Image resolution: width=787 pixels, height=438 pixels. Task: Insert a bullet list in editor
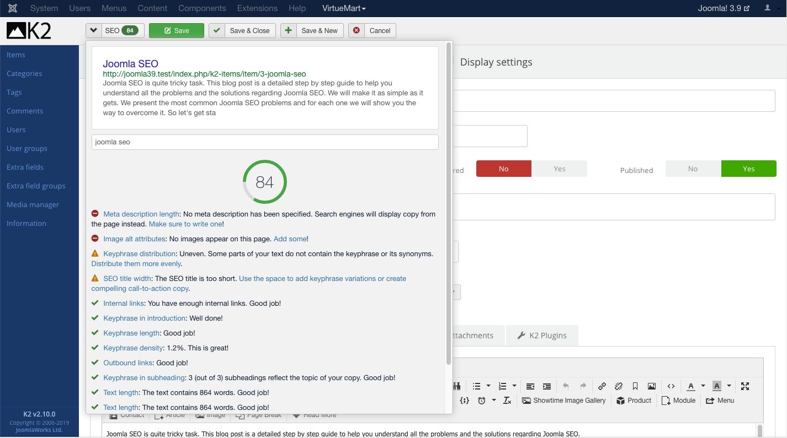click(x=477, y=386)
